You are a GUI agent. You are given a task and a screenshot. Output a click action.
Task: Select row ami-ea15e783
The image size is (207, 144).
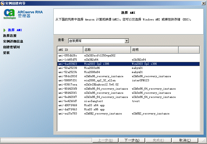(x=128, y=114)
